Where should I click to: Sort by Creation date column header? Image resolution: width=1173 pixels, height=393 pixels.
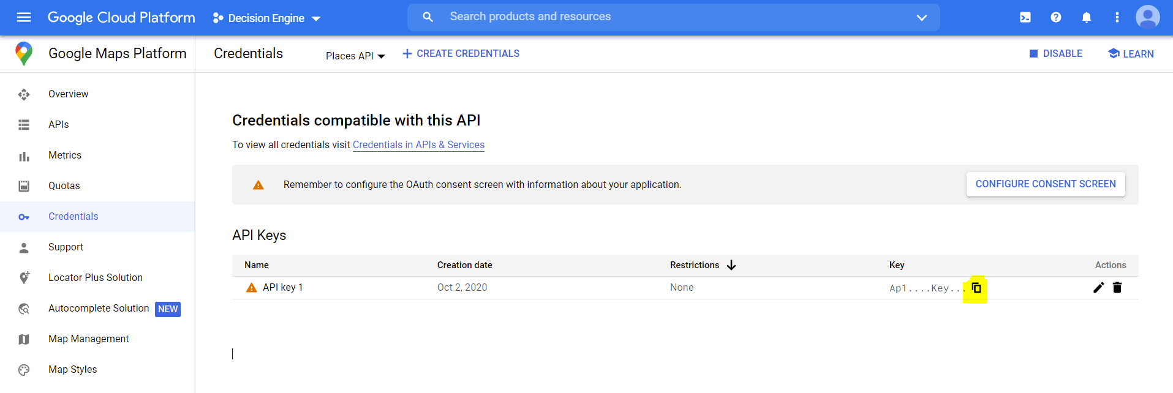pos(464,265)
